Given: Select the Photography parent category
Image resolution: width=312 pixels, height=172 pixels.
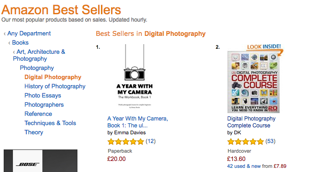Looking at the screenshot, I should point(37,68).
